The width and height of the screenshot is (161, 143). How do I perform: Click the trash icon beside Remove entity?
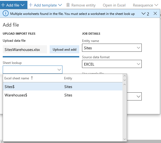tap(68, 5)
